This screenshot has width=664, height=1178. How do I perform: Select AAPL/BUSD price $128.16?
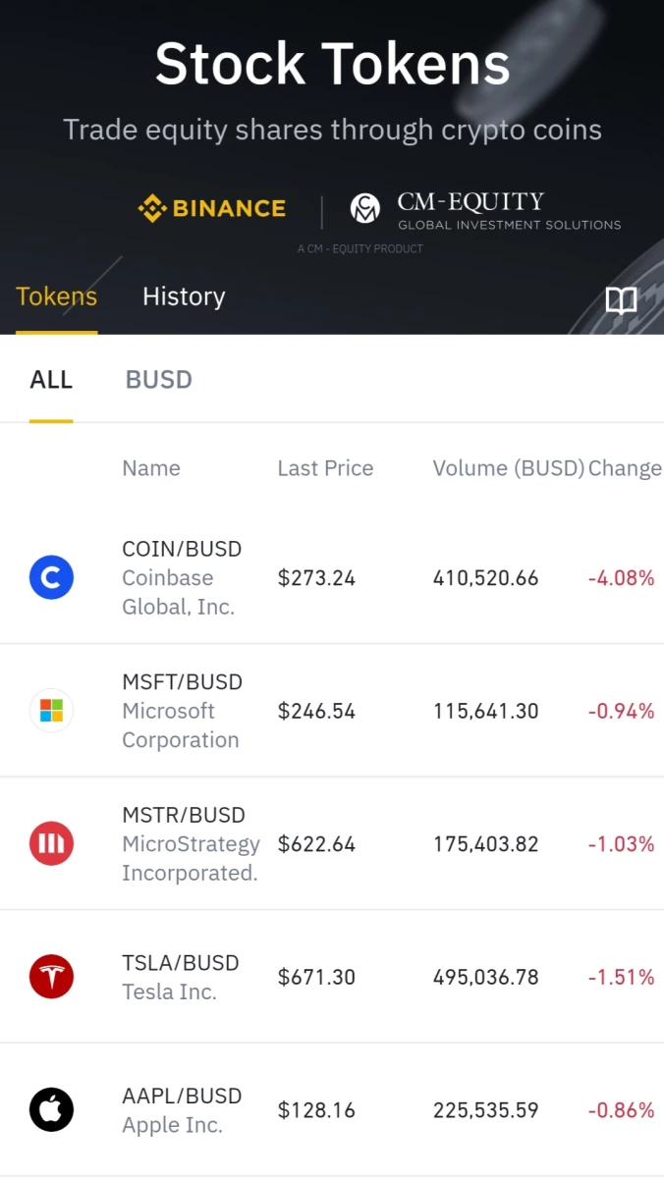[316, 1110]
